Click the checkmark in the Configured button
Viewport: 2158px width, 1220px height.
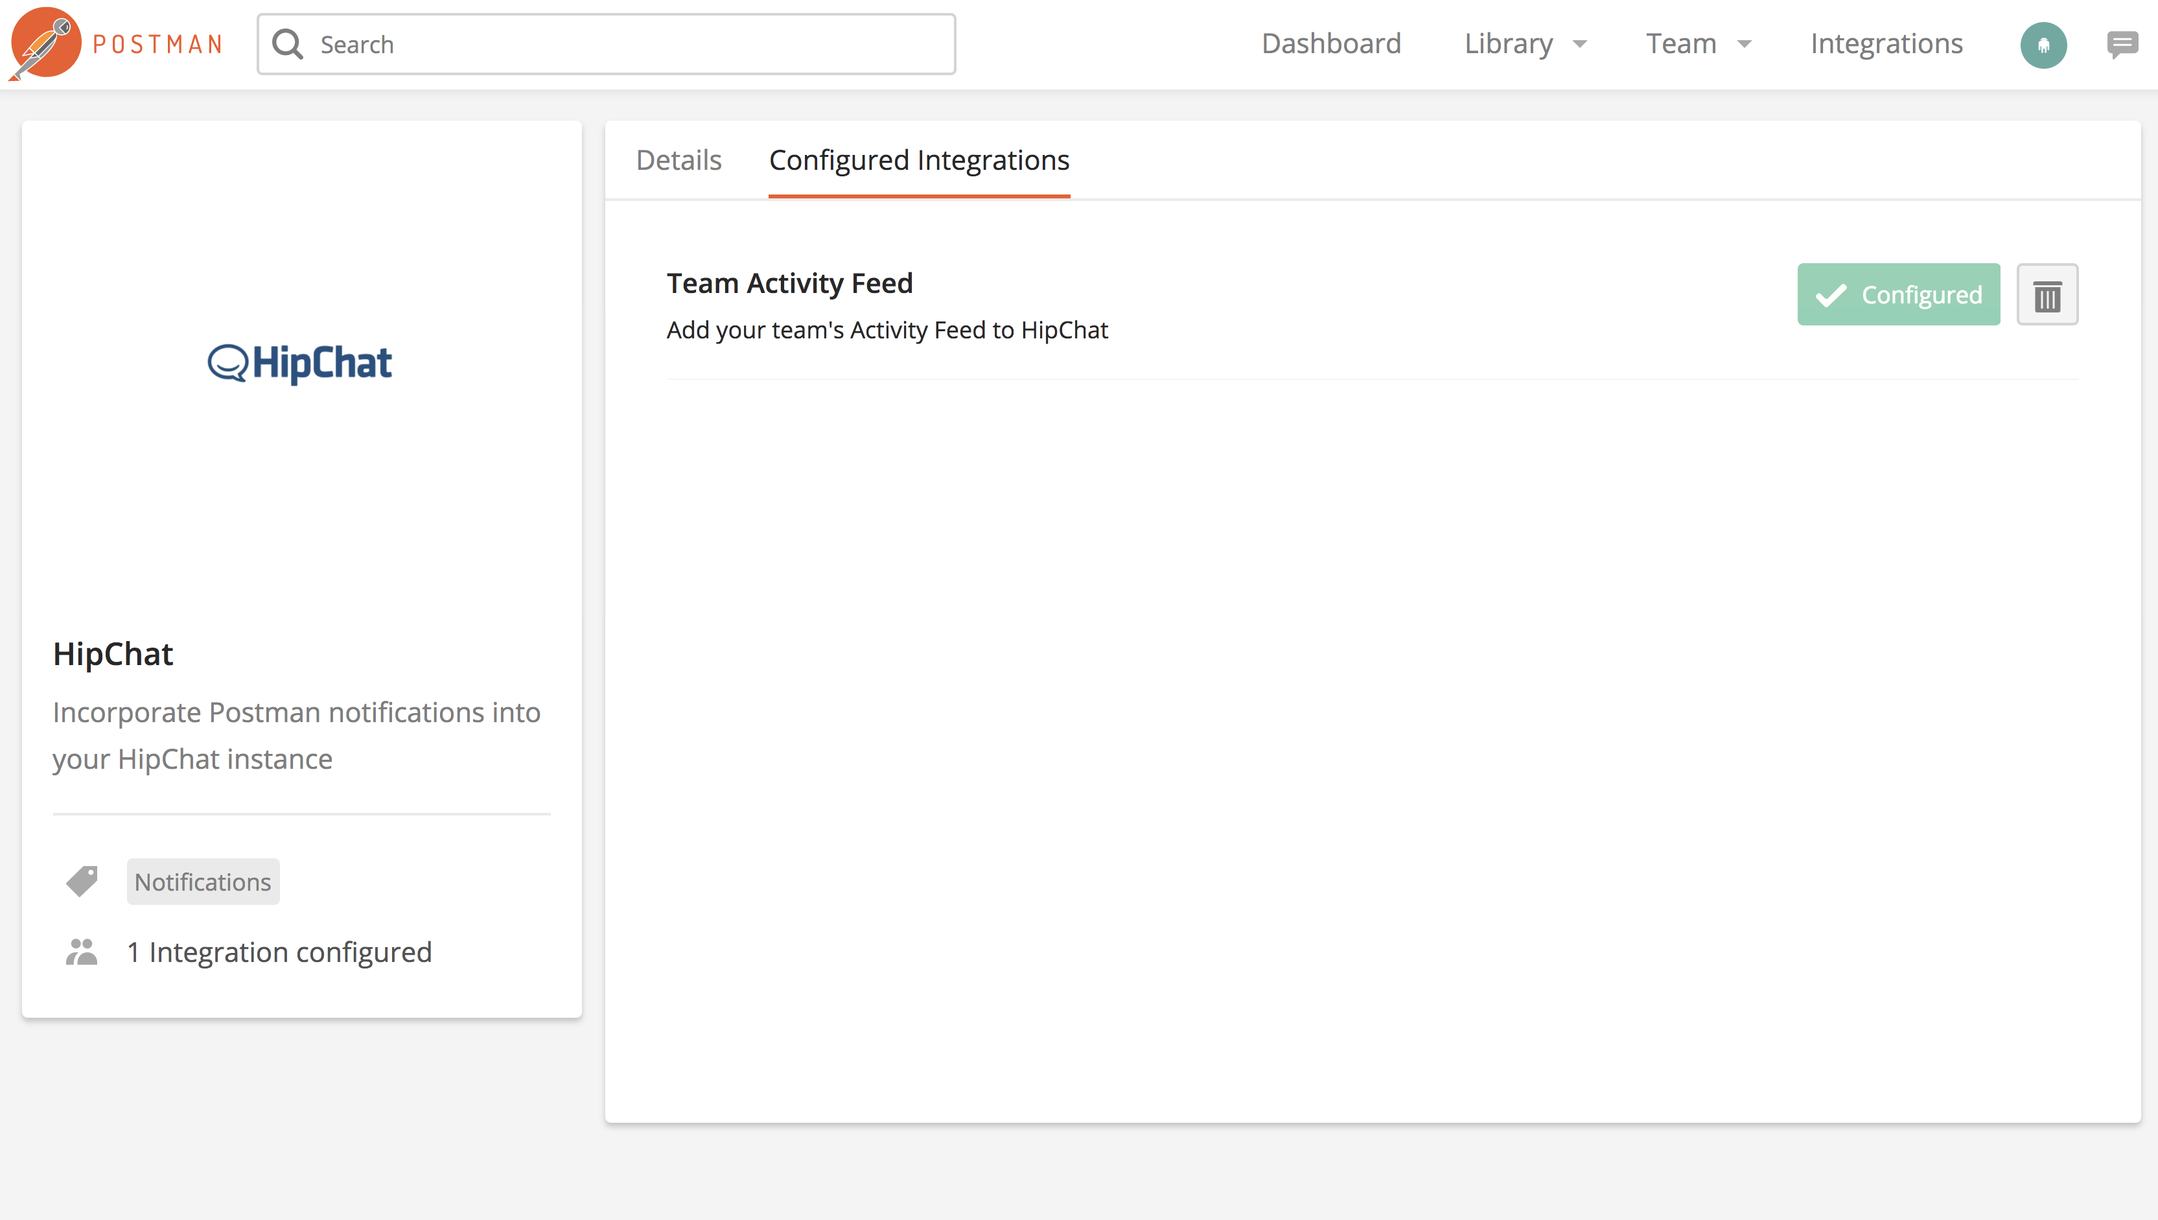coord(1831,295)
